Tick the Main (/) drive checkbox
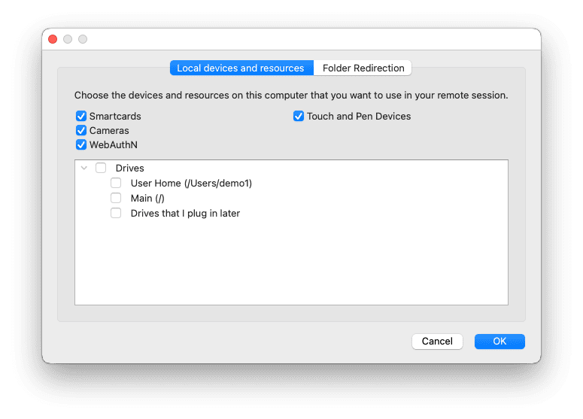The height and width of the screenshot is (419, 583). coord(116,198)
